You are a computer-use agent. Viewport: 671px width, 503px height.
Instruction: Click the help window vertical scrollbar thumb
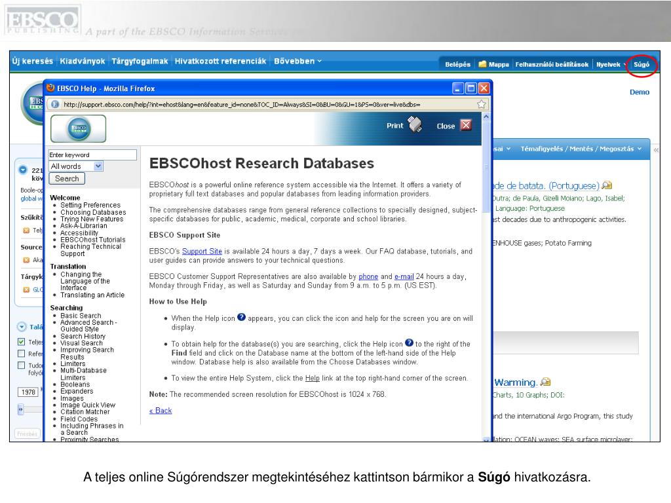(486, 166)
